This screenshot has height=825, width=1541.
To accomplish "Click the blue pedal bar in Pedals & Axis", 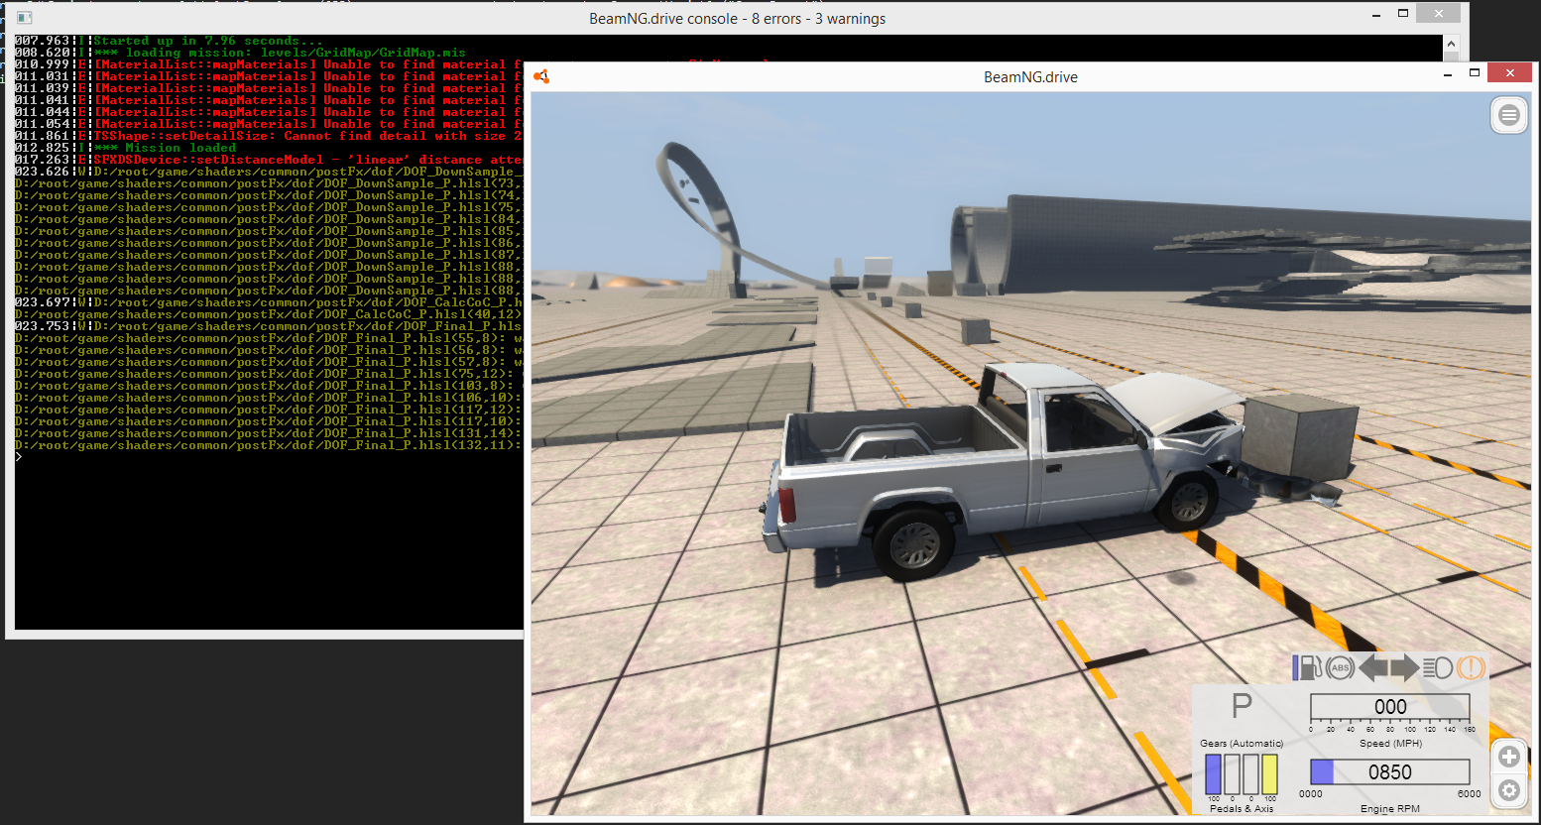I will 1214,774.
